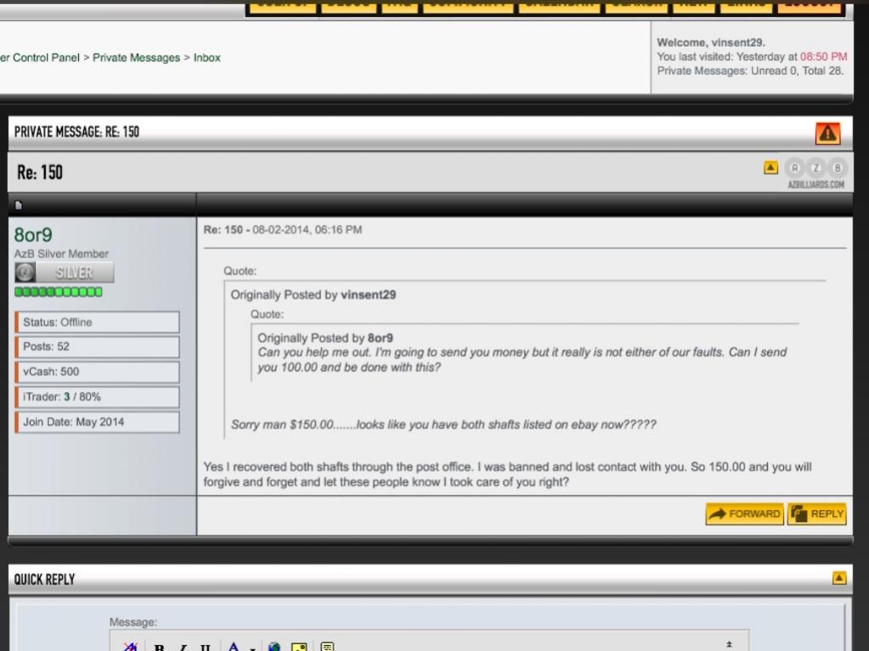The height and width of the screenshot is (651, 869).
Task: Click the insert image icon
Action: (299, 648)
